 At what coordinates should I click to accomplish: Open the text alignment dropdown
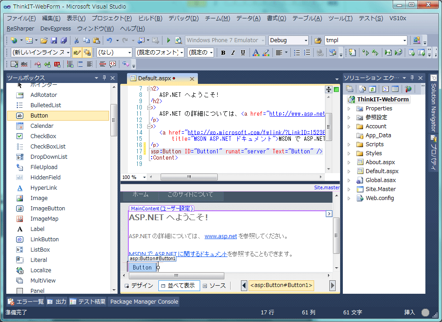(x=286, y=52)
